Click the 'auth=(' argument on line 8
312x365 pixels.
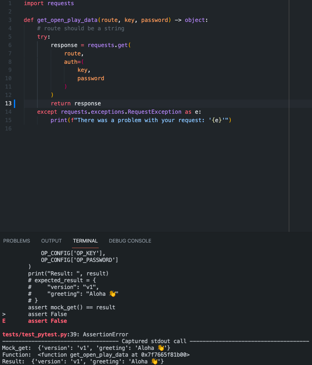click(x=74, y=62)
